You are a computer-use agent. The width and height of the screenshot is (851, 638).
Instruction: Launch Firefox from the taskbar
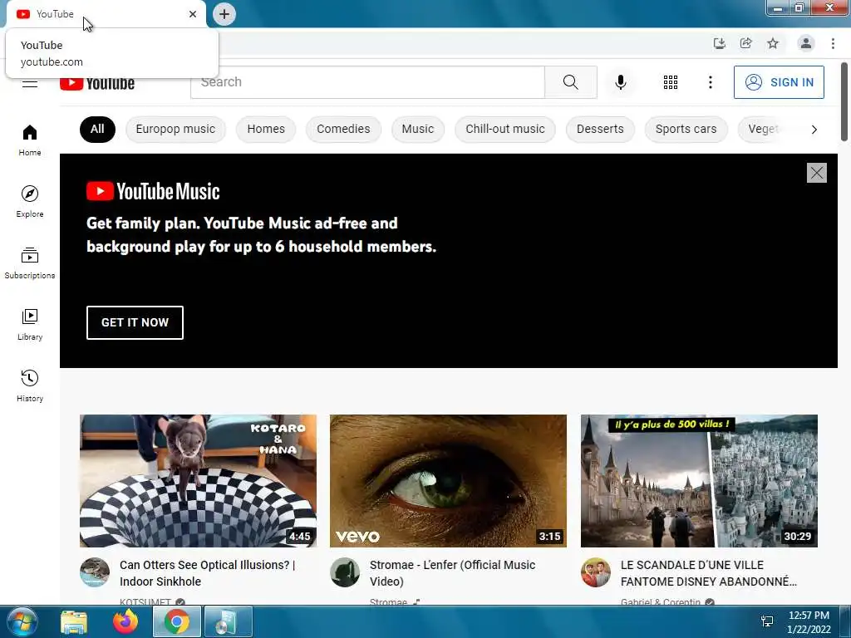point(125,622)
